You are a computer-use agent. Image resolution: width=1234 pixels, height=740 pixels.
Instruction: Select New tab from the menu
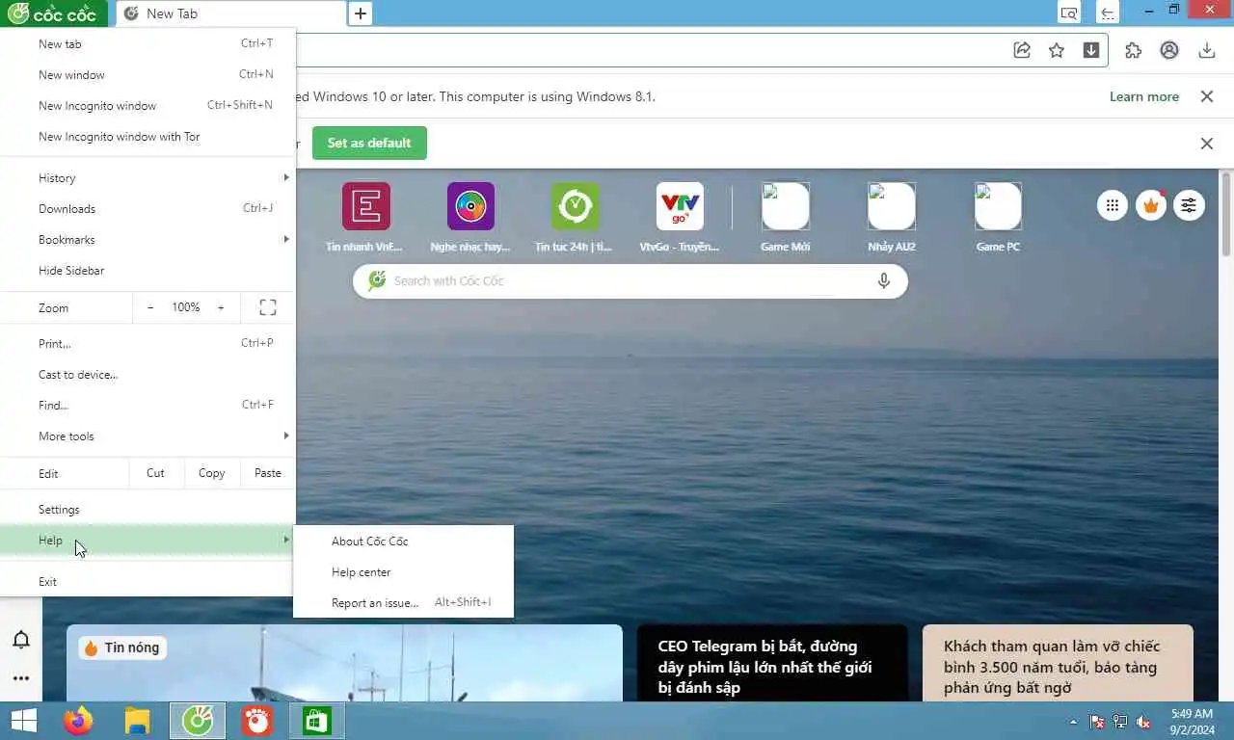pyautogui.click(x=148, y=43)
